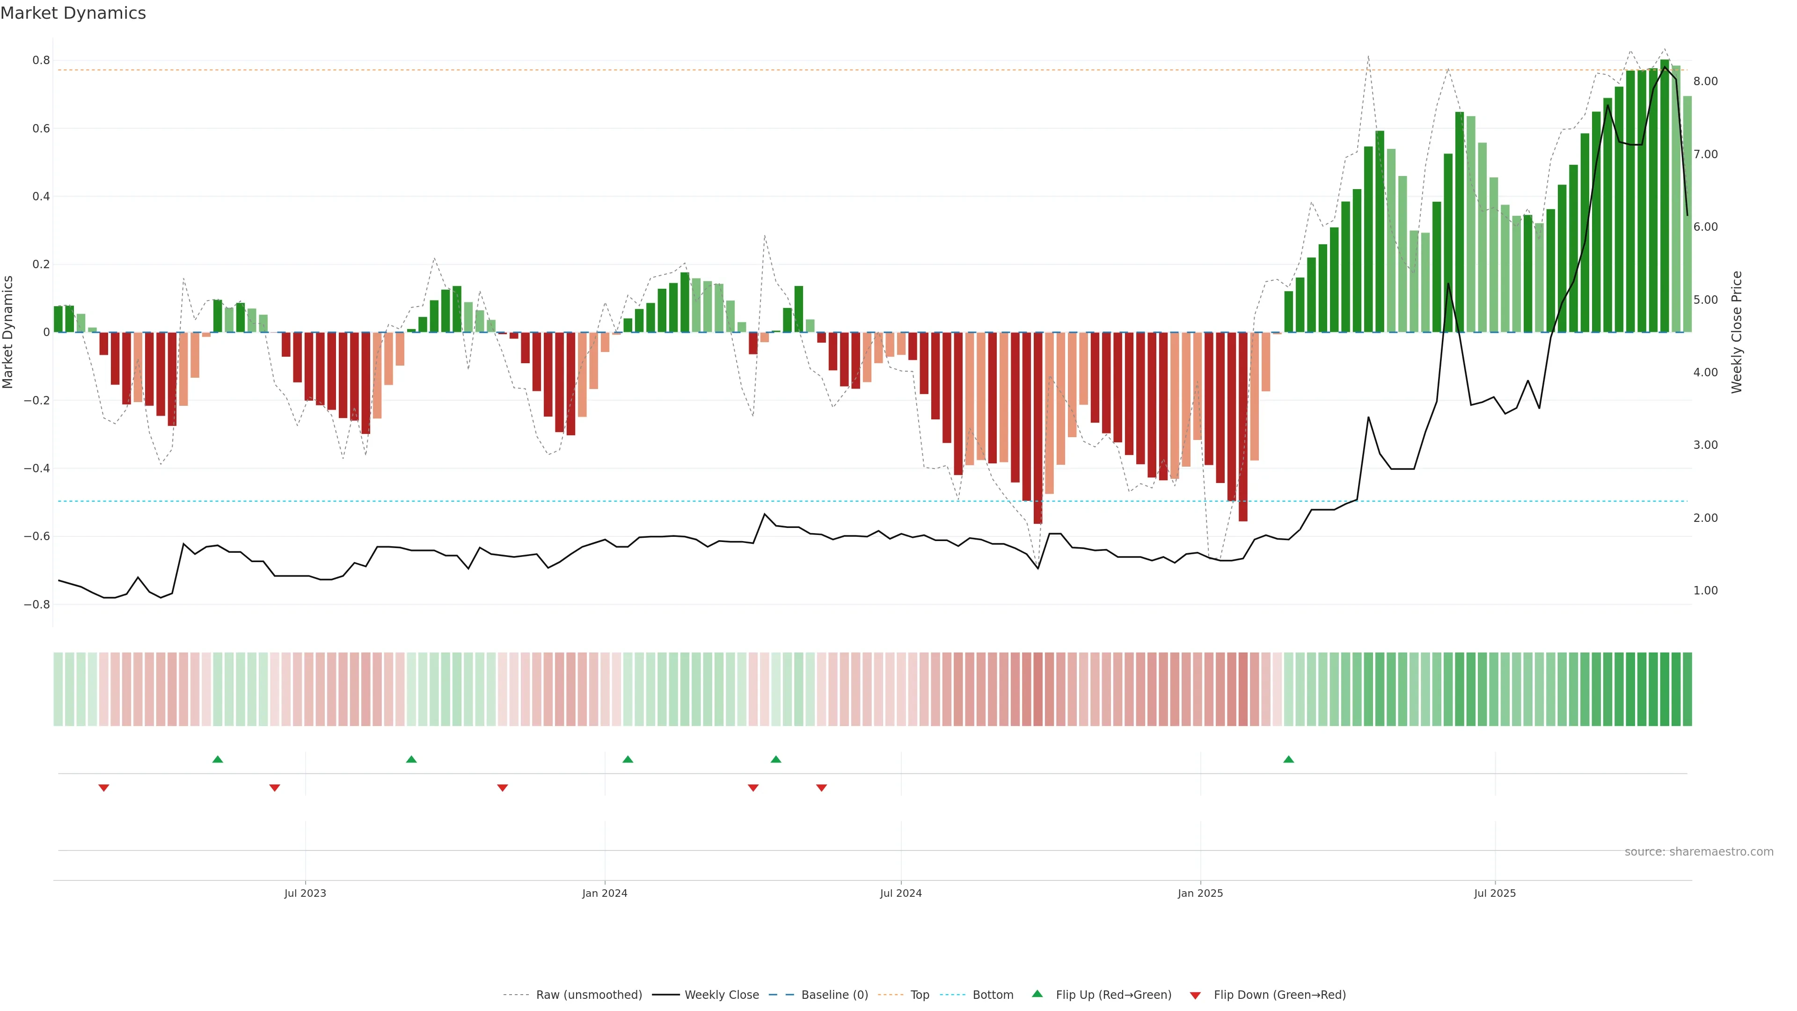Click the source: sharemaestro.com text
Viewport: 1797px width, 1011px height.
click(x=1699, y=852)
